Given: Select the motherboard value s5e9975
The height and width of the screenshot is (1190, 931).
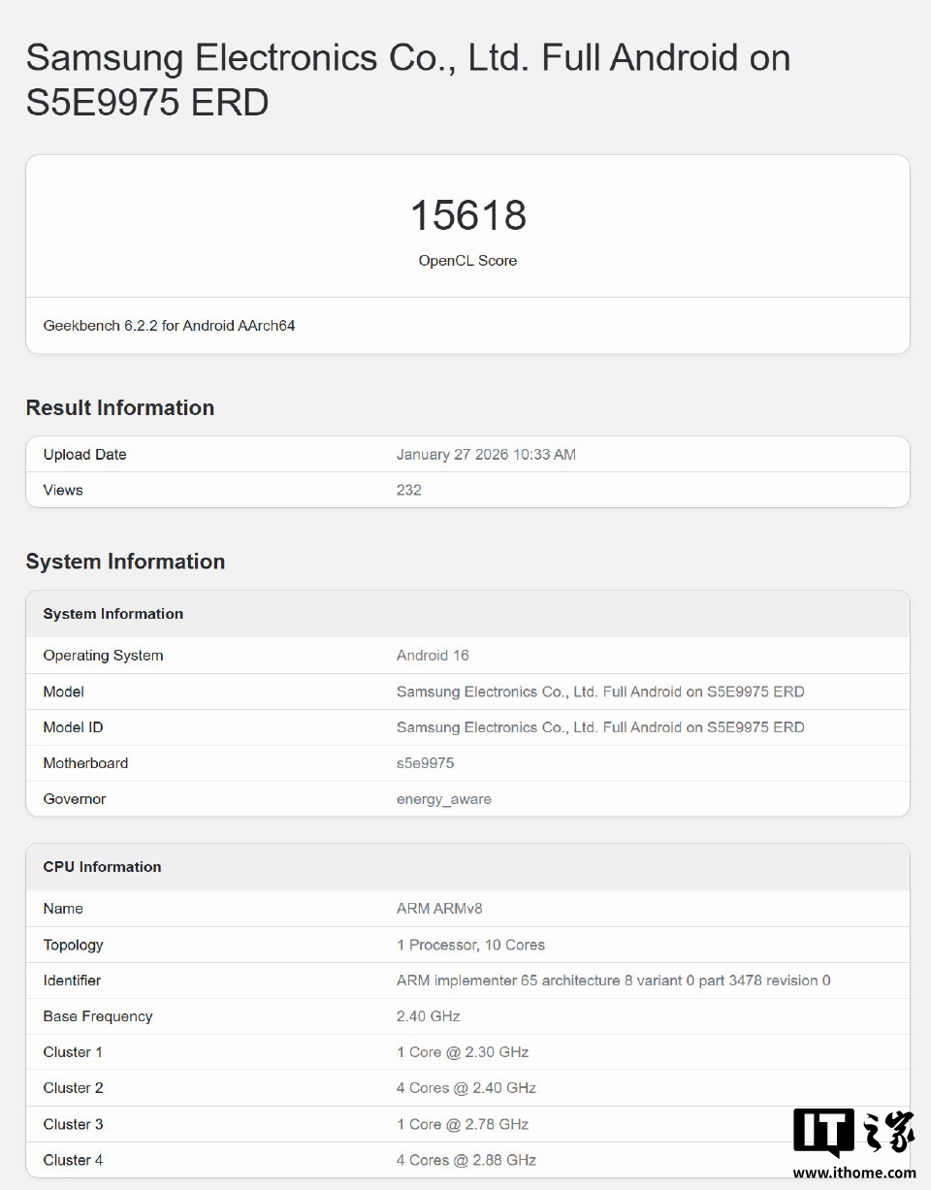Looking at the screenshot, I should tap(425, 763).
